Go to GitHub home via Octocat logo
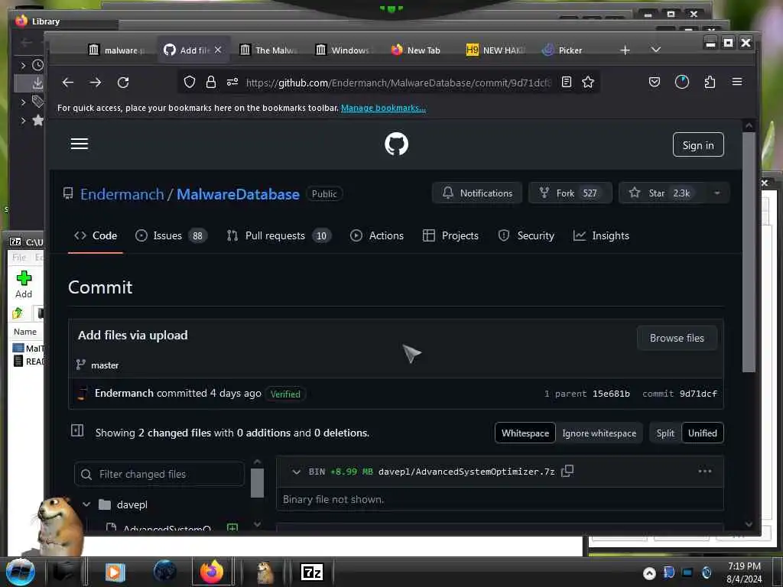Screen dimensions: 783x587 [x=397, y=144]
